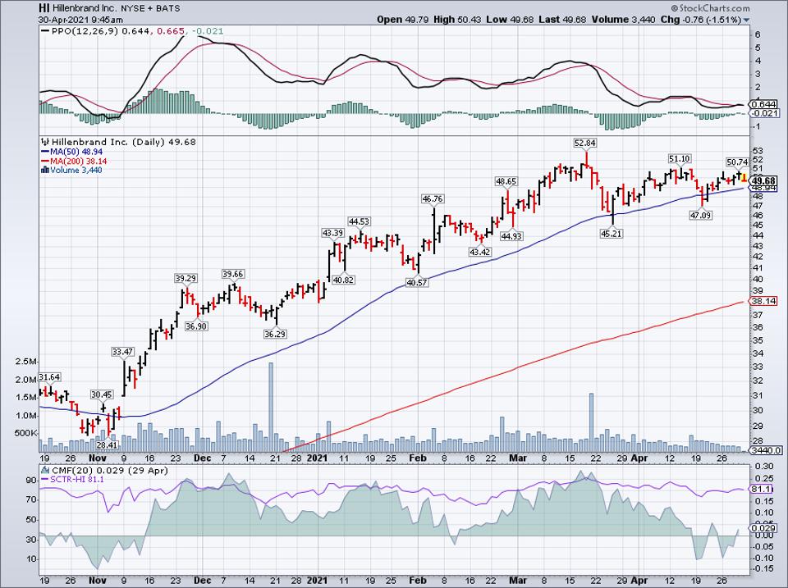The width and height of the screenshot is (788, 588).
Task: Select the SCTR-HI purple line marker
Action: pyautogui.click(x=46, y=480)
